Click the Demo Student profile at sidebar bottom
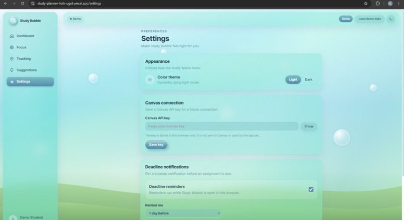The height and width of the screenshot is (220, 404). coord(30,217)
